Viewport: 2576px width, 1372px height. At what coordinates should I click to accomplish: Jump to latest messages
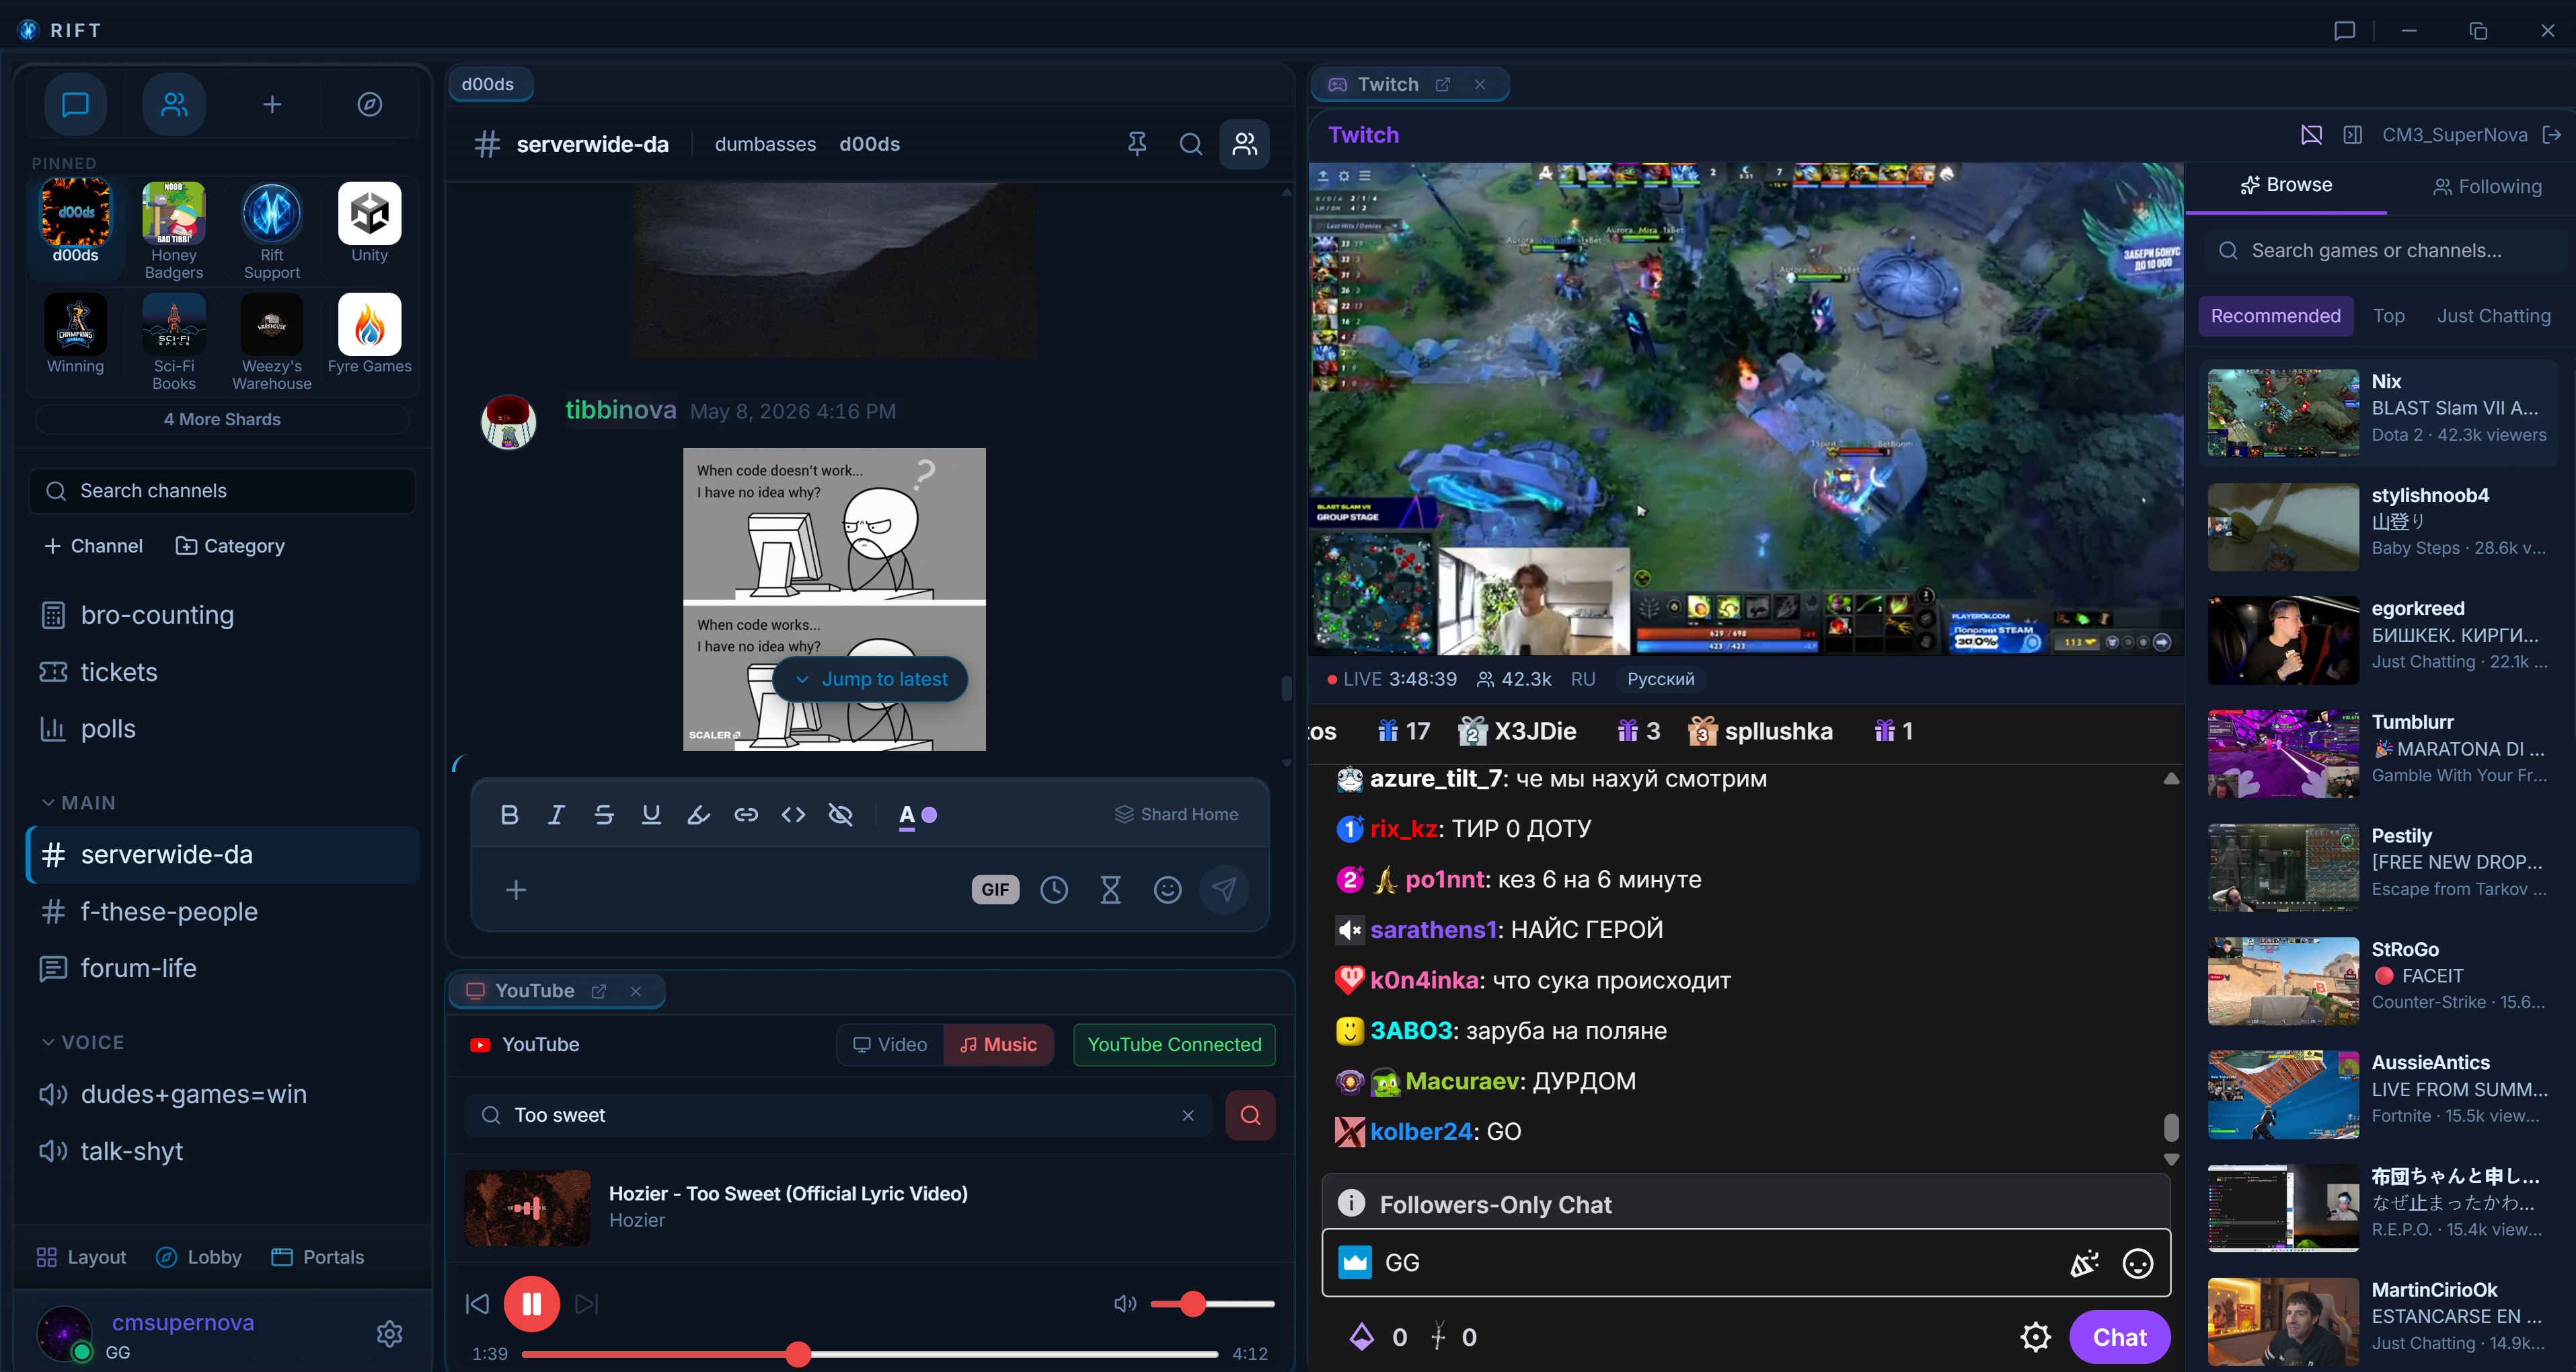point(870,680)
